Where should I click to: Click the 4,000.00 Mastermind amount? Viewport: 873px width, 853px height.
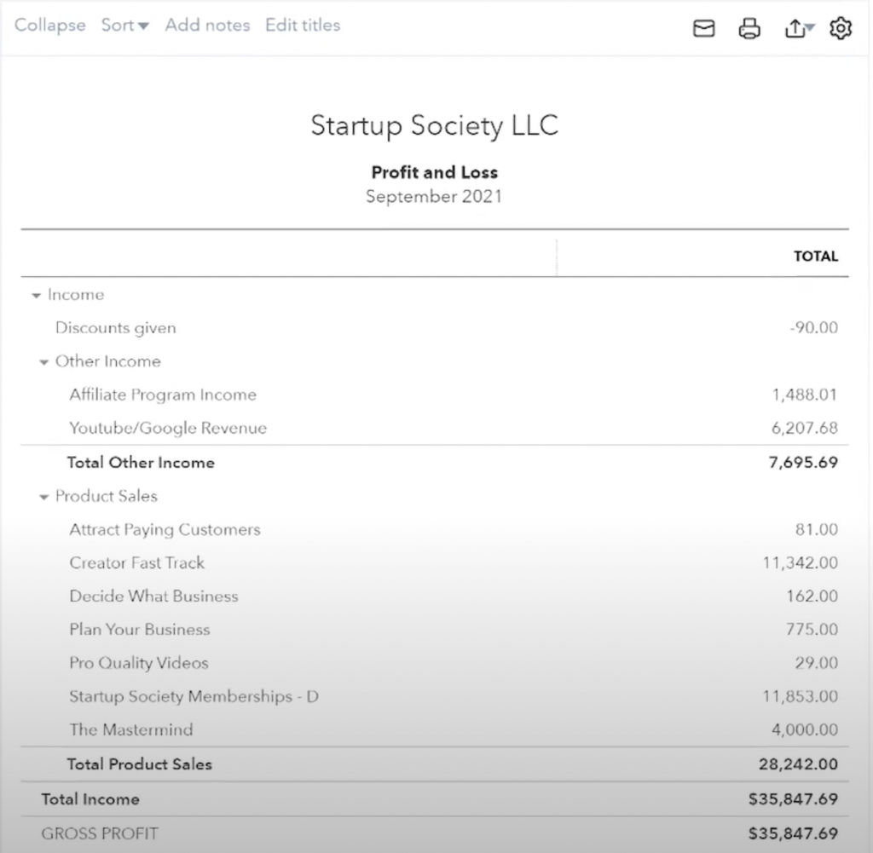click(805, 729)
